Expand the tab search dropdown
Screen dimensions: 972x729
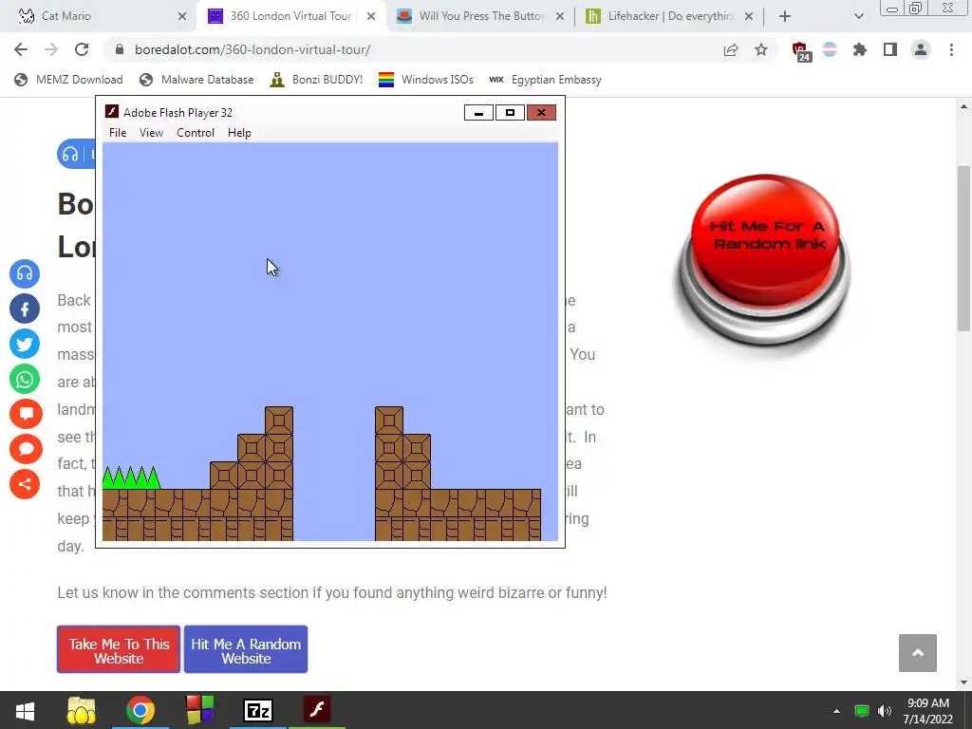tap(858, 16)
